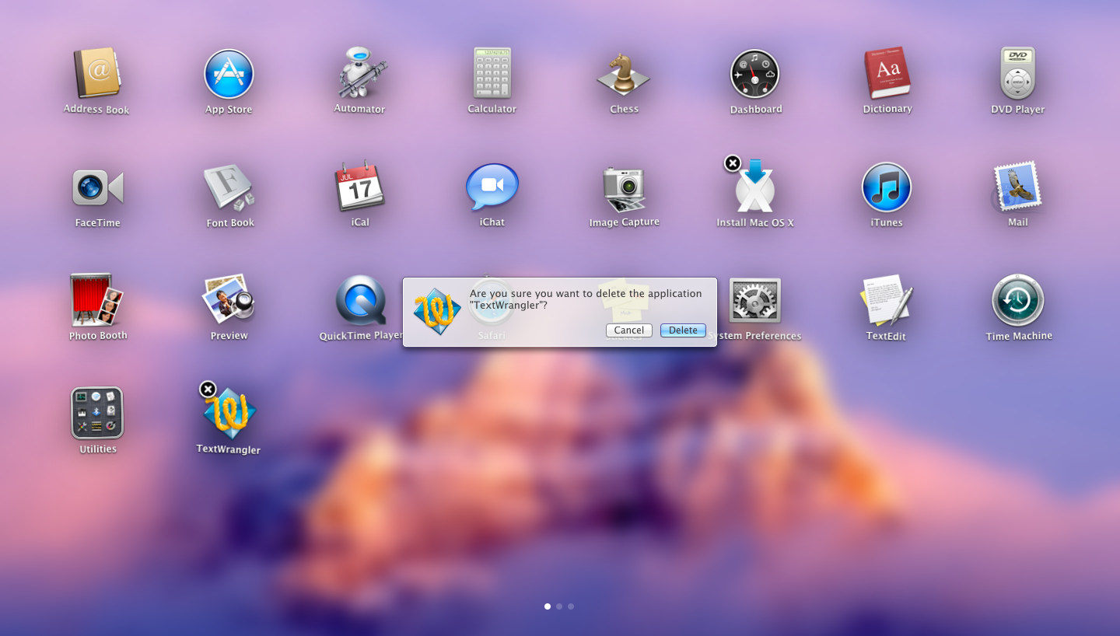This screenshot has height=636, width=1120.
Task: Click the delete badge on Install Mac OS X
Action: click(733, 163)
